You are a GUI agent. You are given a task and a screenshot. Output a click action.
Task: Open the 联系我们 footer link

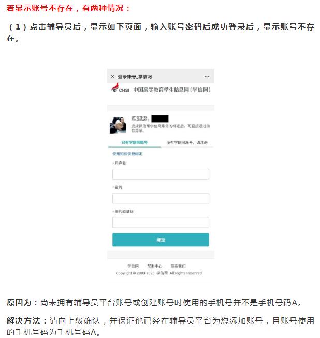click(178, 266)
